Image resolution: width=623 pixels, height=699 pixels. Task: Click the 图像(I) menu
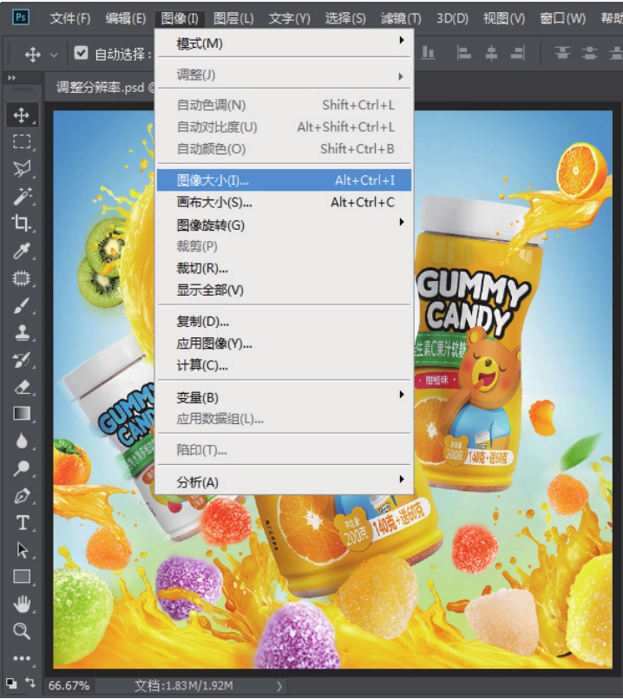pos(180,18)
